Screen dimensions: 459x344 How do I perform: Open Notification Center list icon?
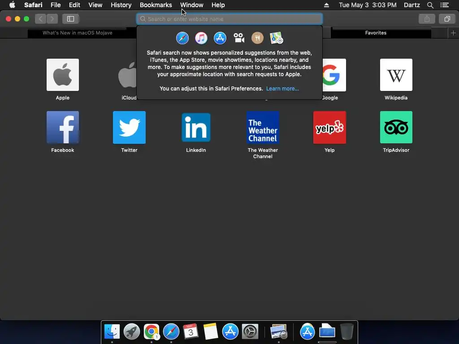tap(445, 5)
